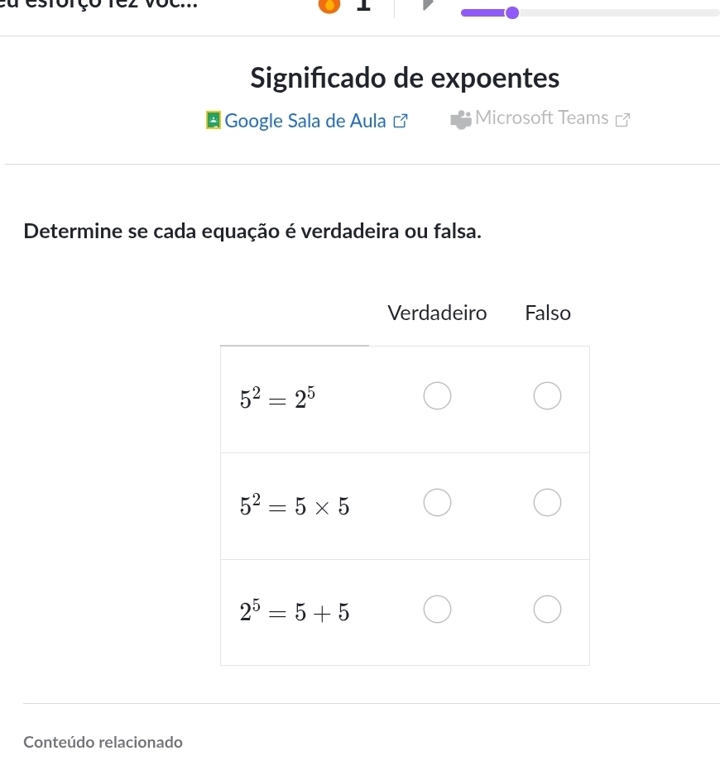Mark 5² = 2⁵ as Falso
This screenshot has width=720, height=770.
(547, 396)
